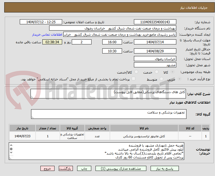Click scroll up arrow in توضیحات خریدار

click(x=11, y=145)
